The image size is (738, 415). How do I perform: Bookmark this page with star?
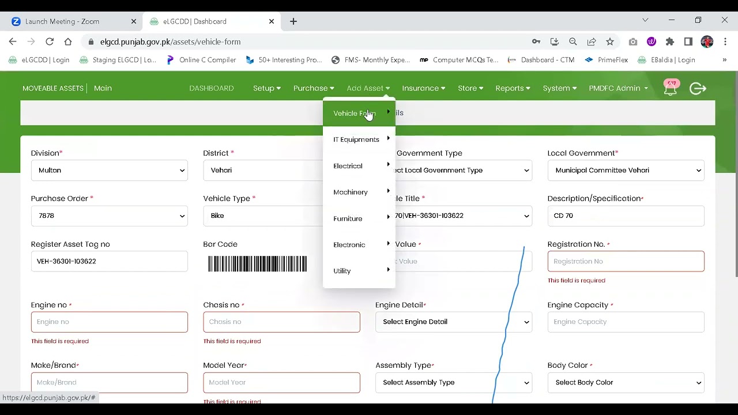(x=610, y=41)
